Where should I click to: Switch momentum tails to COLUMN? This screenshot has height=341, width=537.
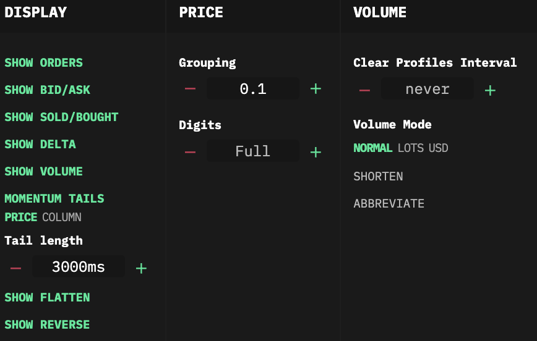(62, 217)
